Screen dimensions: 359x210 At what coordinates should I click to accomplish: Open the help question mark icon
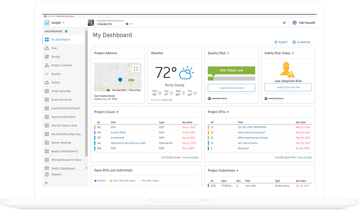click(284, 23)
